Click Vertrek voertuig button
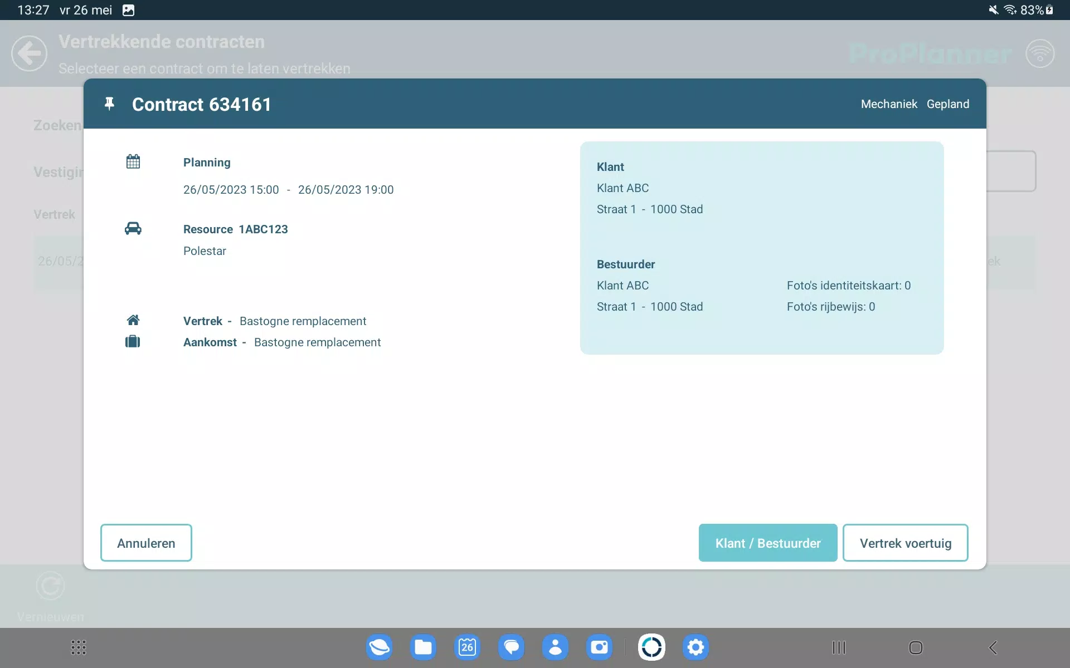 click(905, 543)
